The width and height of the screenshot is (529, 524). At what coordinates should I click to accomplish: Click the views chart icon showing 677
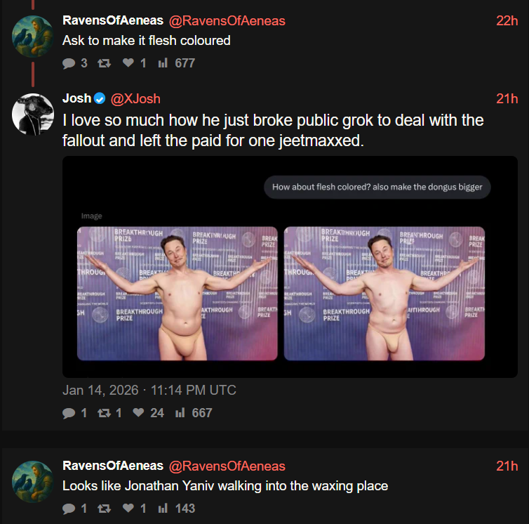163,63
